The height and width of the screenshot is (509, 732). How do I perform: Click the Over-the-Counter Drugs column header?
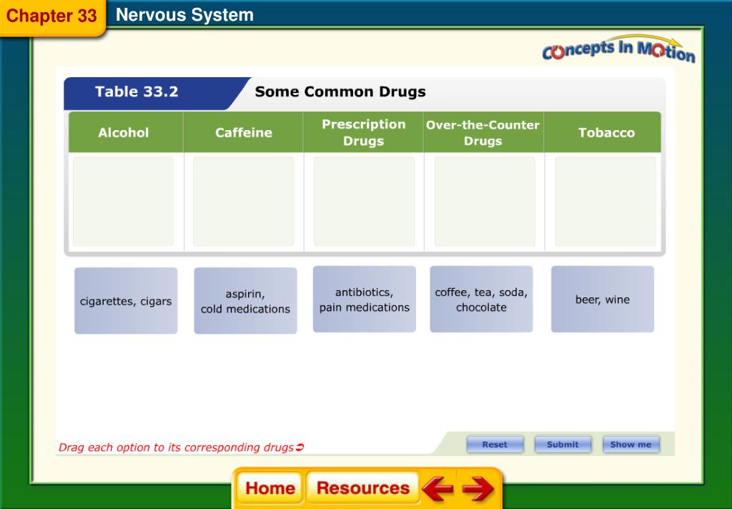(484, 132)
